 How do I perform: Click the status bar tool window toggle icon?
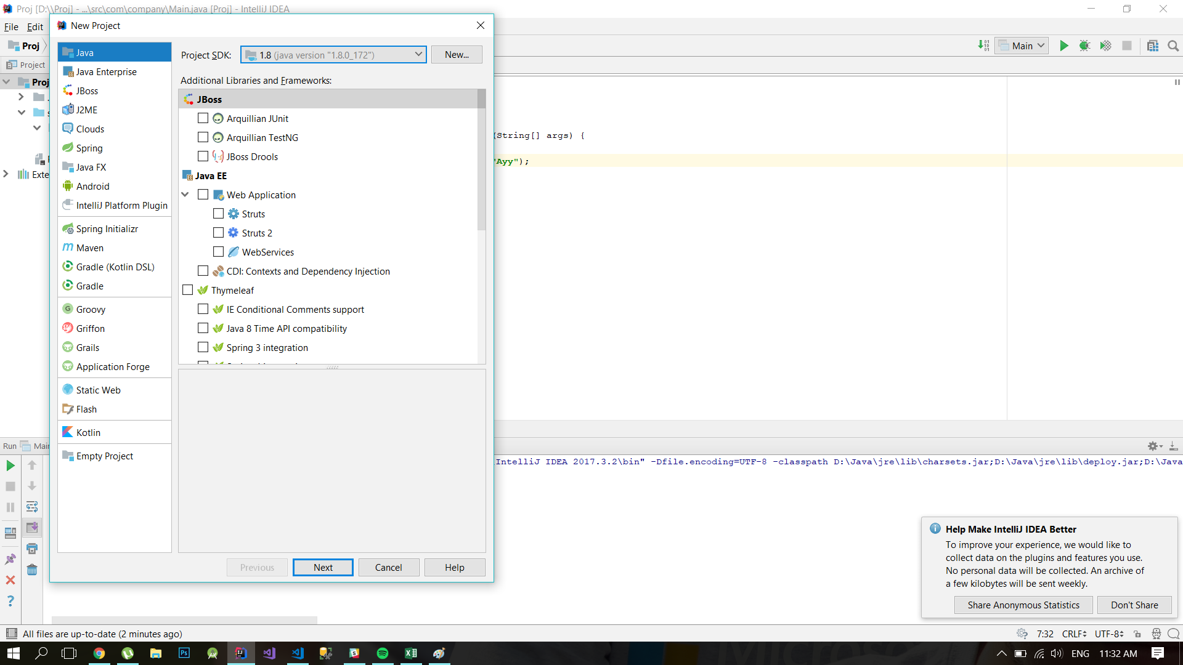click(11, 634)
